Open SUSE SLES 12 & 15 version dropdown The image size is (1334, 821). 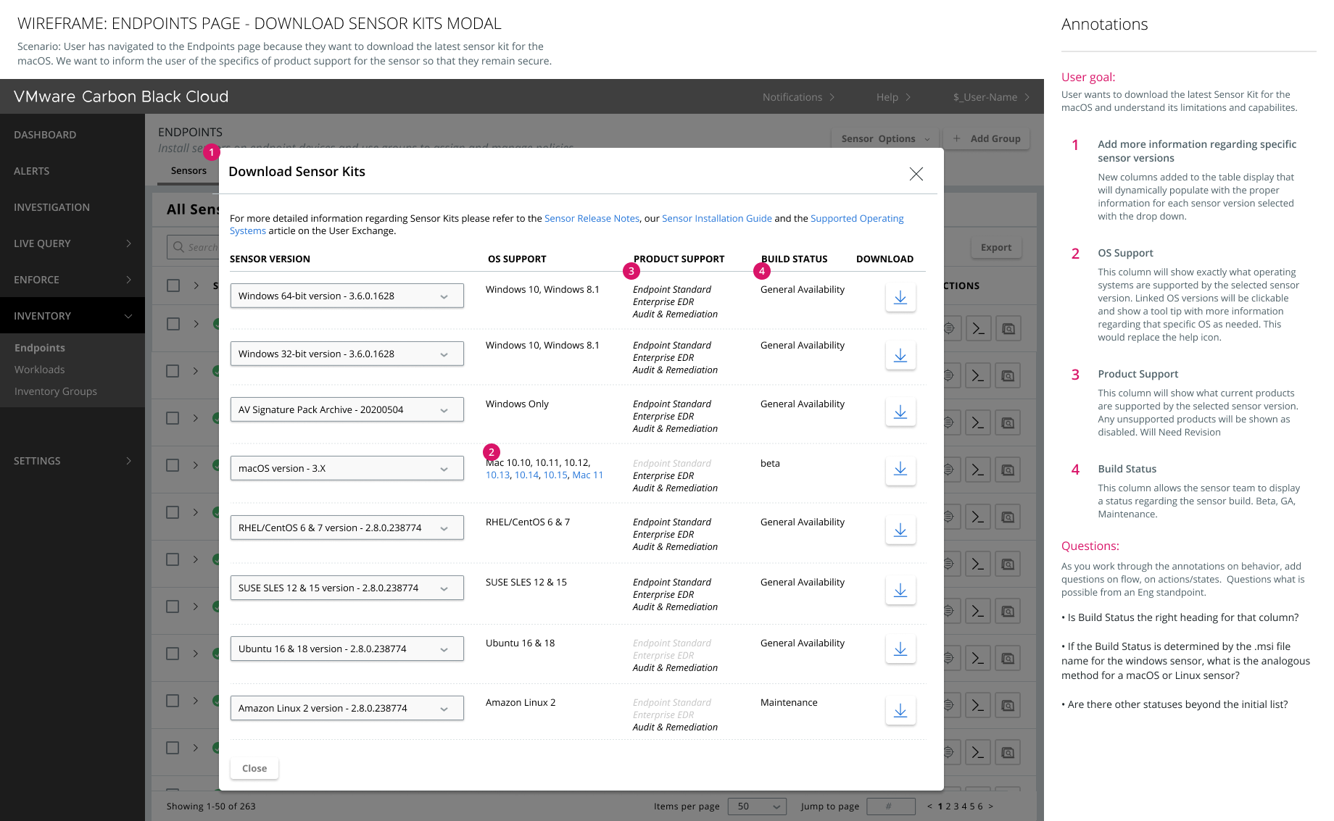coord(347,588)
